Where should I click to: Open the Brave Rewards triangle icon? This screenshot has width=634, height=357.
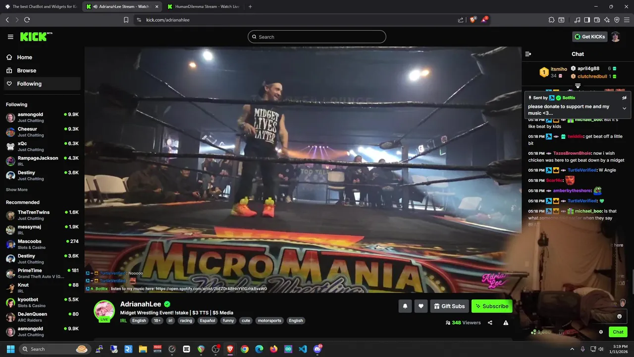click(484, 20)
